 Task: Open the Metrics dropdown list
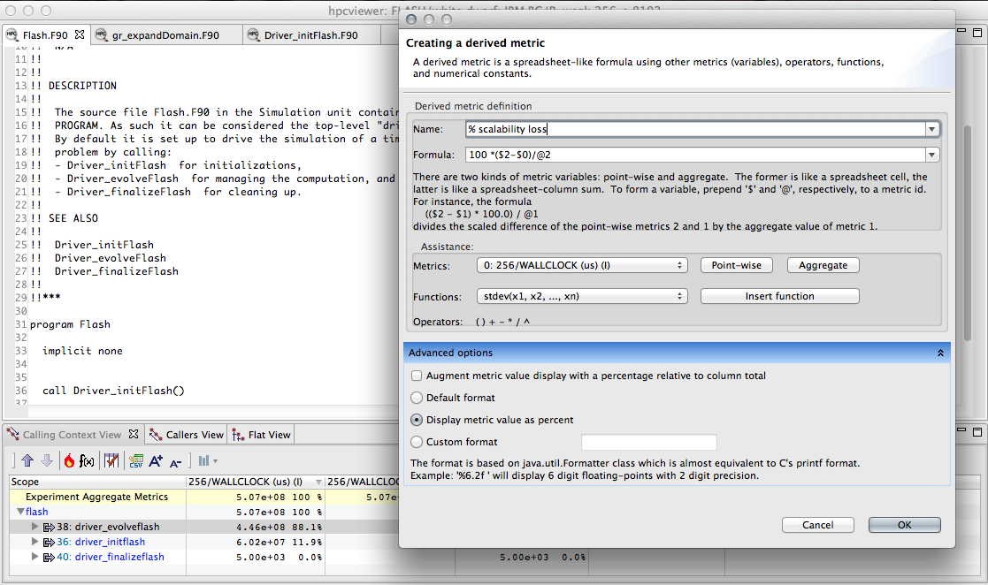point(581,265)
